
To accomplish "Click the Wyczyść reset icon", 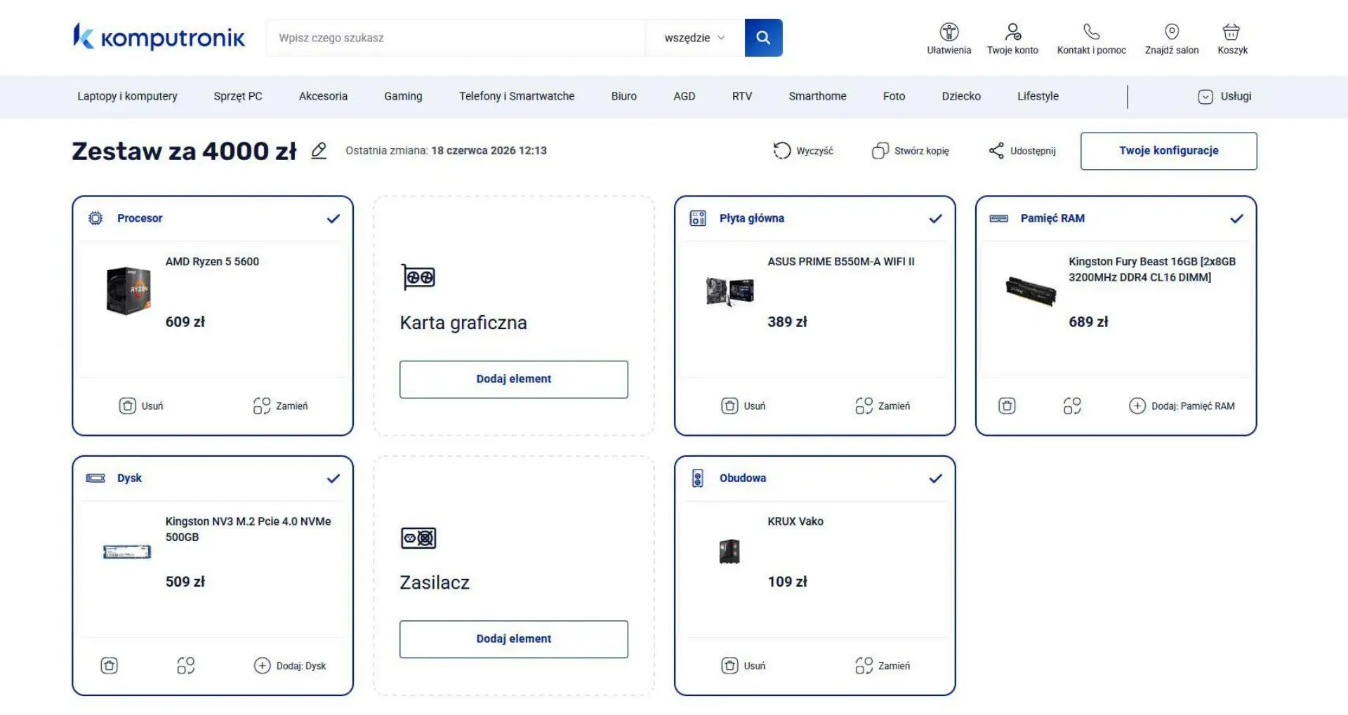I will 781,151.
